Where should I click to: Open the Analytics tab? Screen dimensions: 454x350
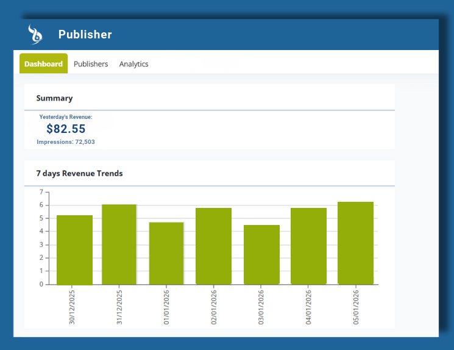coord(133,64)
